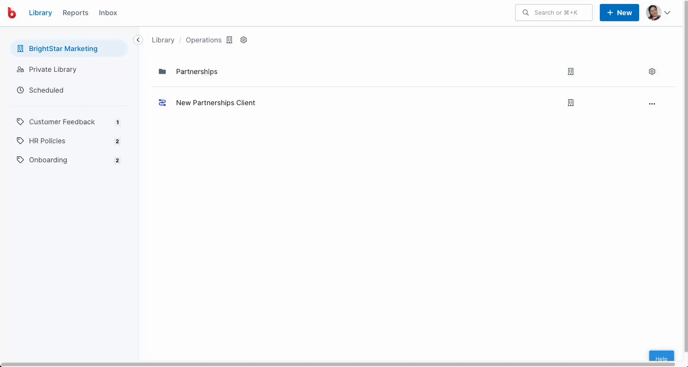Click the building icon beside BrightStar Marketing

20,48
